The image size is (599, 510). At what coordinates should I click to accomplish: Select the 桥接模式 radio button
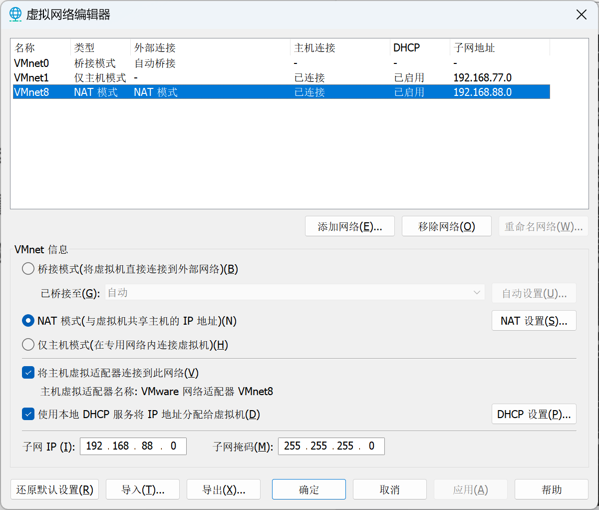tap(28, 269)
